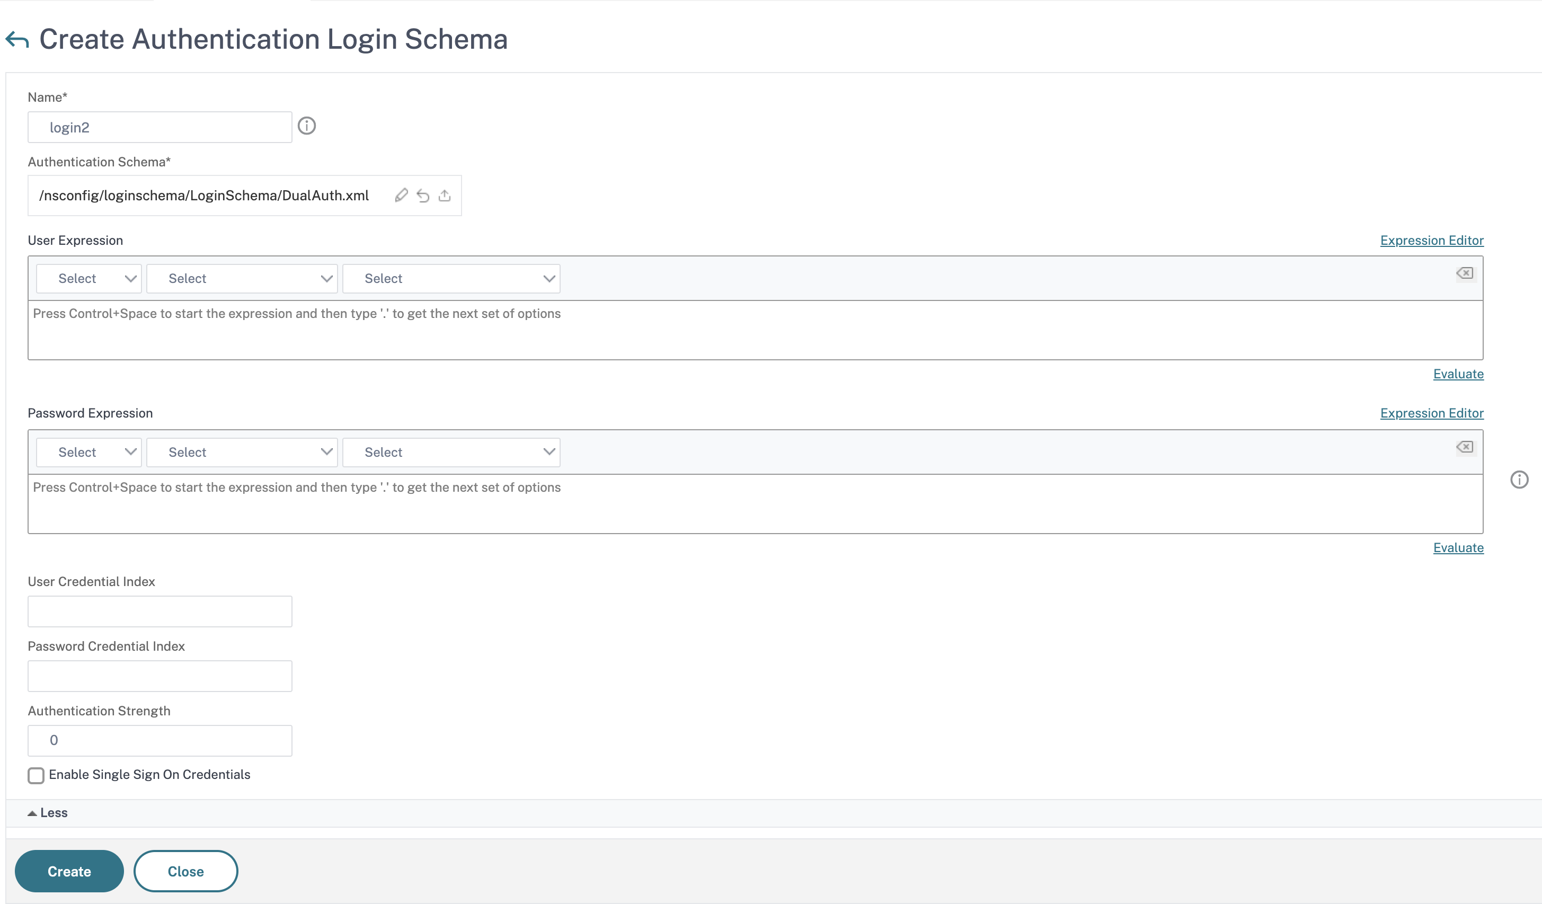Click Evaluate link under User Expression
Screen dimensions: 1542x904
[x=1458, y=374]
